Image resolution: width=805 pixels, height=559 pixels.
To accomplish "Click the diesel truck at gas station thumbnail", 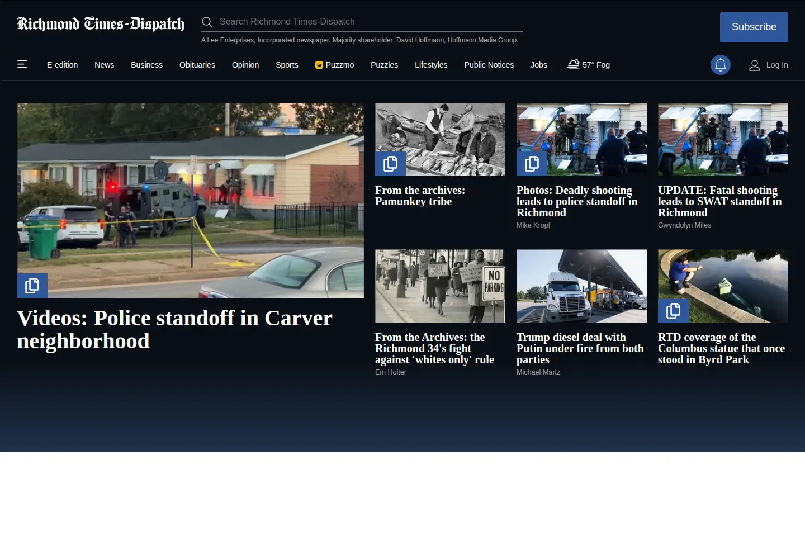I will pos(582,286).
